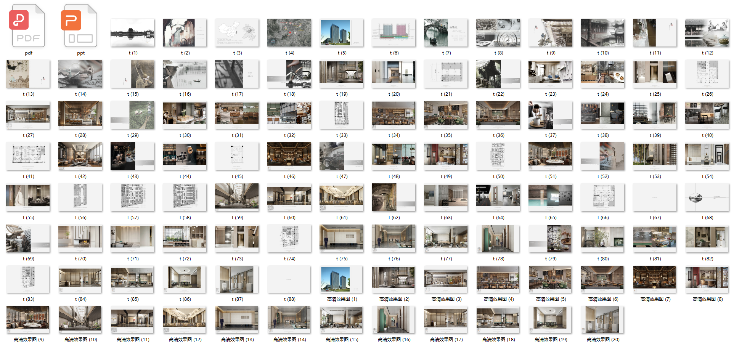The image size is (734, 345).
Task: Click the 高清效果图 (8) thumbnail
Action: 707,279
